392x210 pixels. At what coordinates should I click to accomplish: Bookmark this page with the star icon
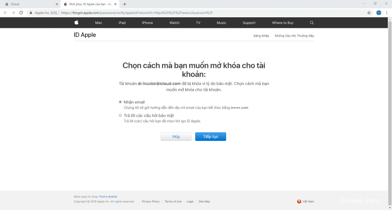pyautogui.click(x=369, y=13)
